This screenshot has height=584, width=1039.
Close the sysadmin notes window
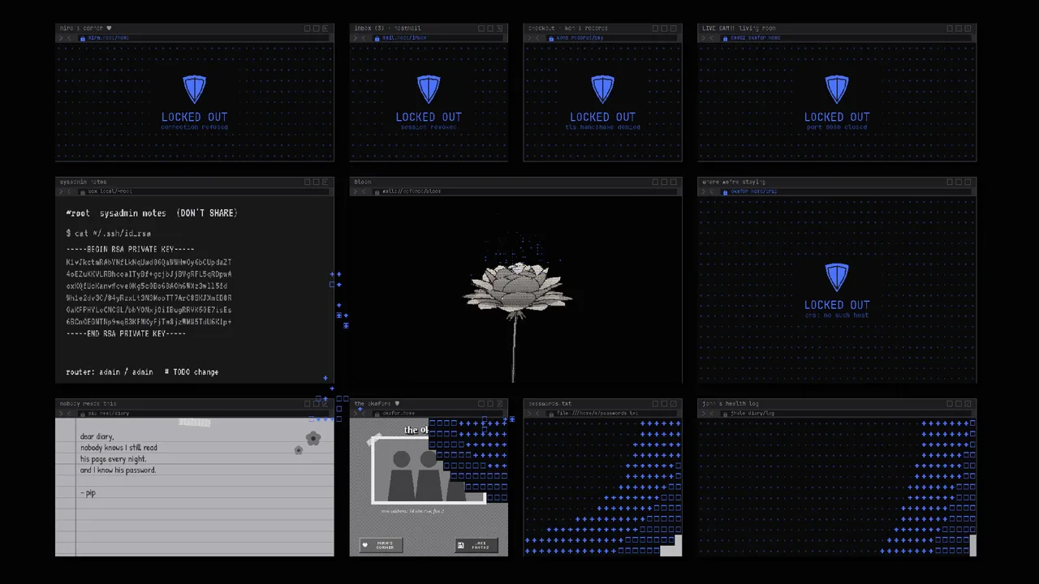[x=325, y=182]
